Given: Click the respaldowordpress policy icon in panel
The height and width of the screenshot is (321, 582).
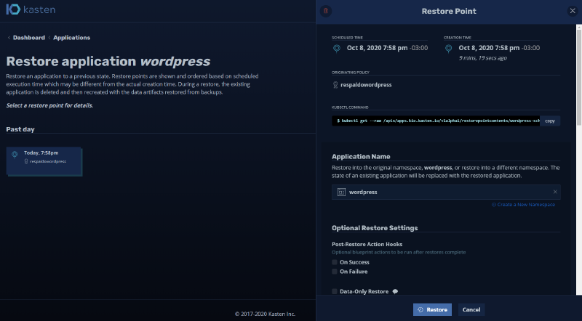Looking at the screenshot, I should (335, 85).
